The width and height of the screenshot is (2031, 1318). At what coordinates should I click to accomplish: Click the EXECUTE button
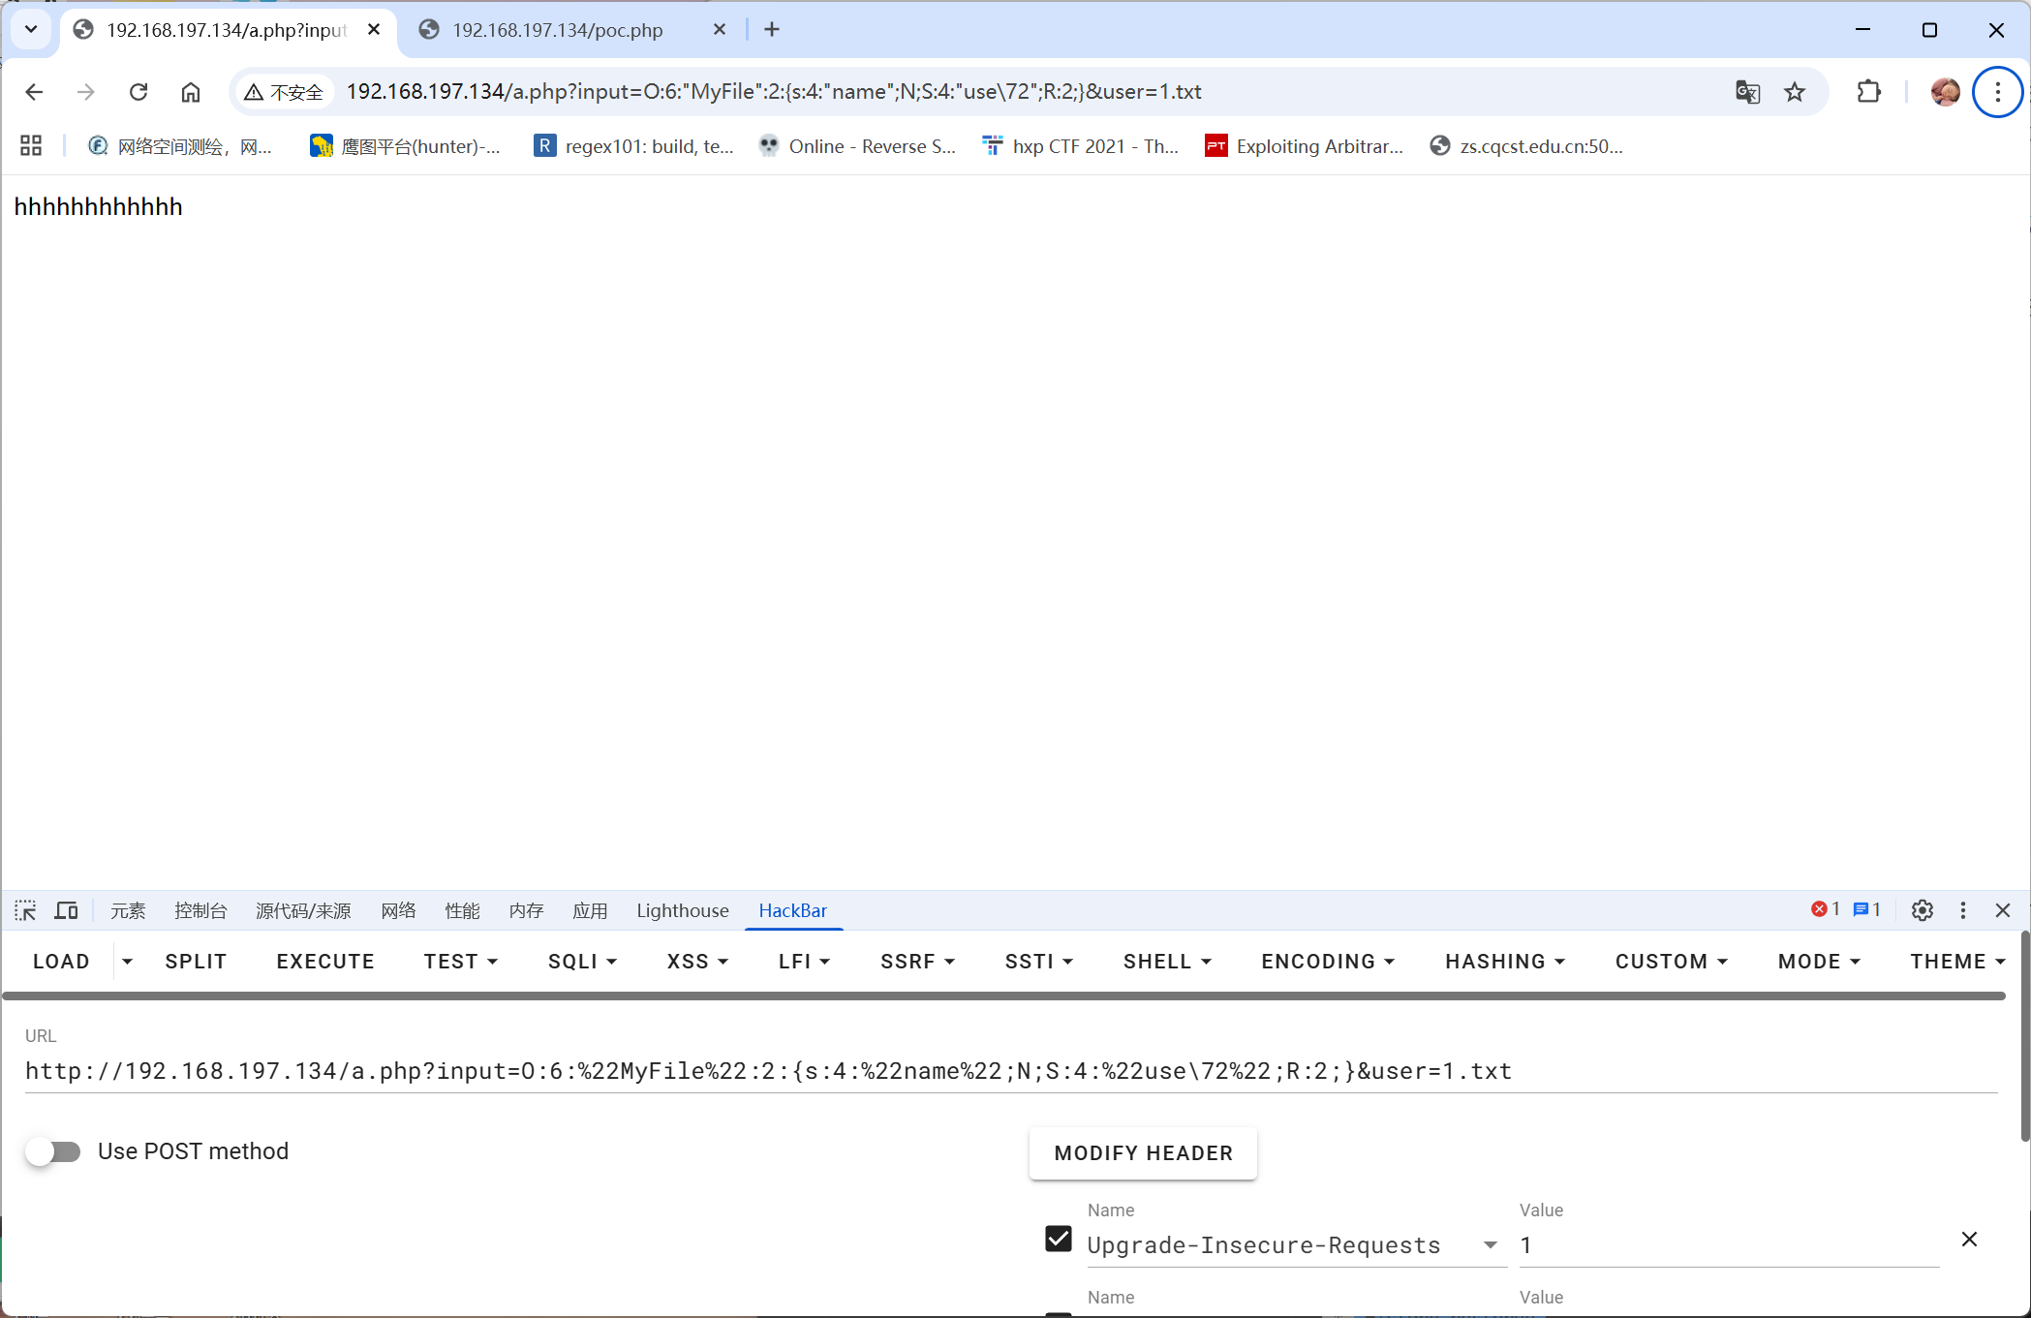[x=325, y=962]
